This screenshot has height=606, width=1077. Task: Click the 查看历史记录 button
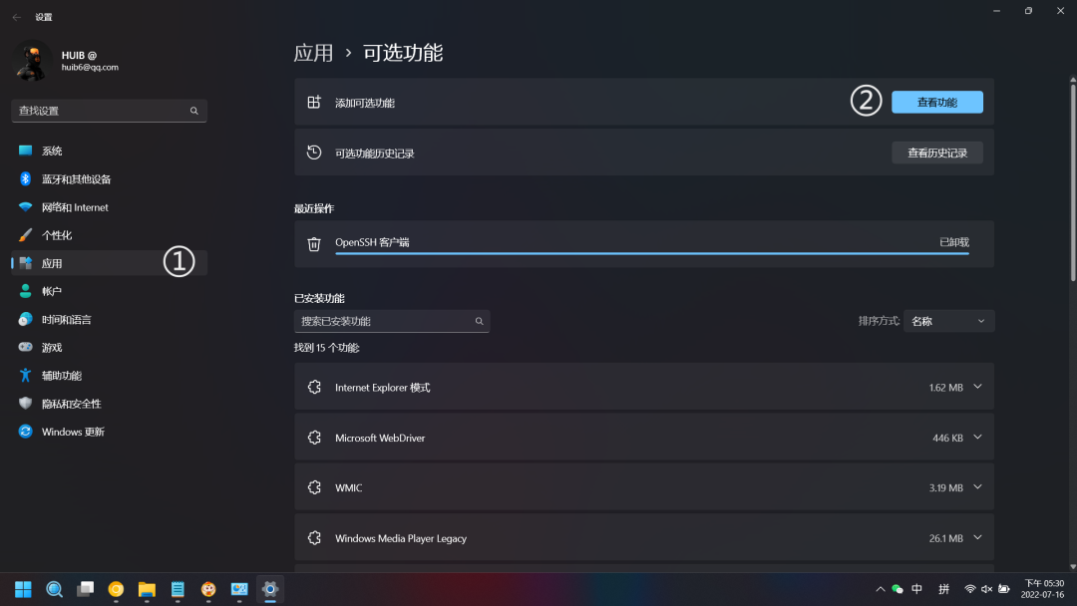(x=936, y=153)
